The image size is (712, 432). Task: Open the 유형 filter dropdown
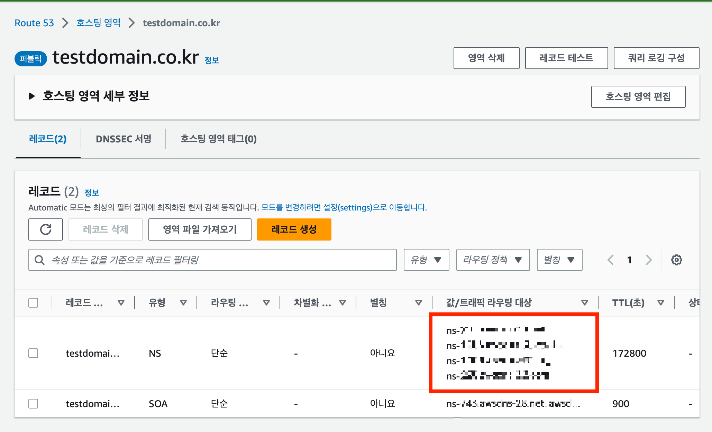[426, 260]
